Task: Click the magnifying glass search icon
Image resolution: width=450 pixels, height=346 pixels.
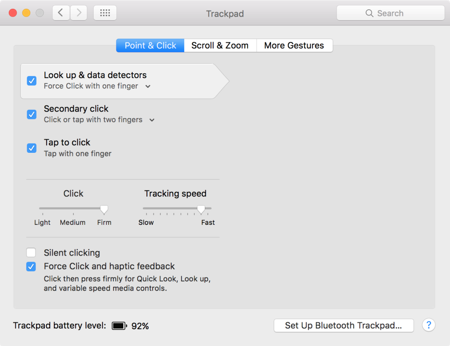Action: tap(370, 13)
